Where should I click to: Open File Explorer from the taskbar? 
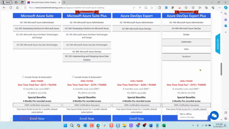click(x=125, y=125)
